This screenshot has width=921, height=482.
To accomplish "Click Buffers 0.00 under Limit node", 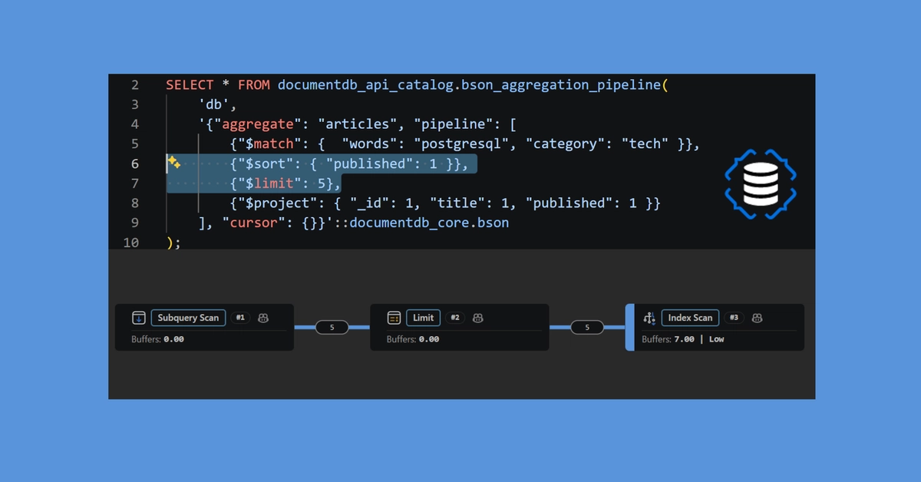I will point(413,339).
